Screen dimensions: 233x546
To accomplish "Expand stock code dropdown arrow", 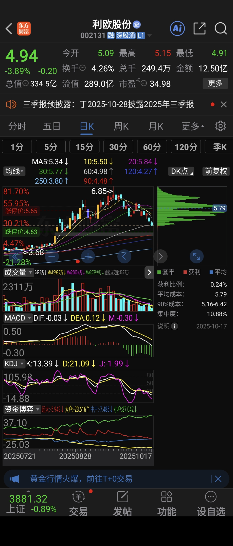I will [x=149, y=35].
